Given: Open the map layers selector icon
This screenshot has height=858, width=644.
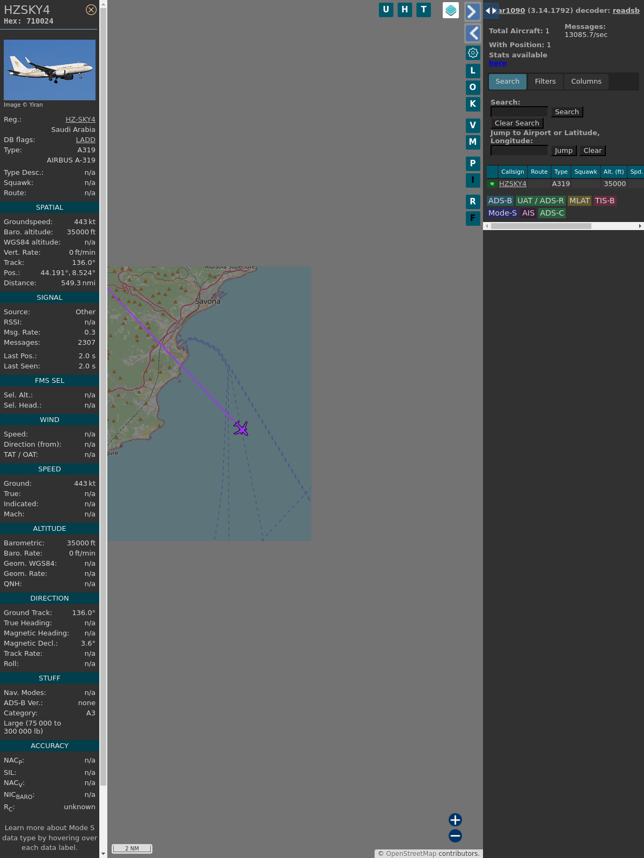Looking at the screenshot, I should point(451,10).
